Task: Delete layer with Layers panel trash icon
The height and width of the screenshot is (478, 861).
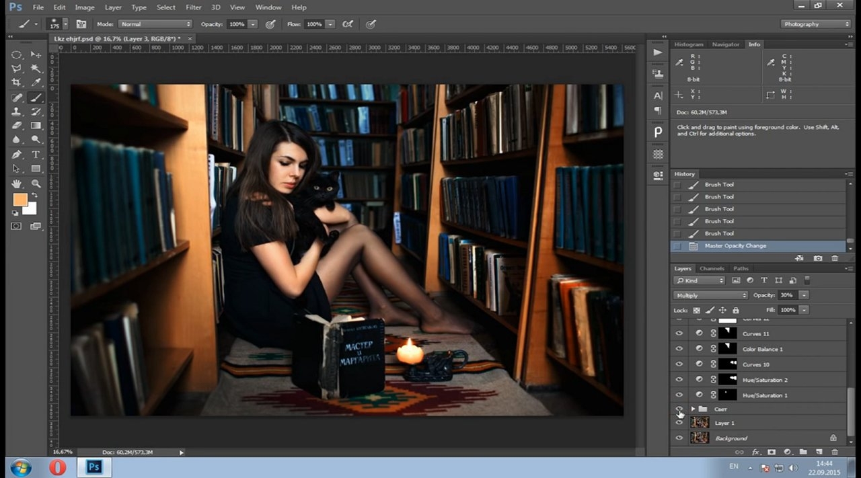Action: (835, 452)
